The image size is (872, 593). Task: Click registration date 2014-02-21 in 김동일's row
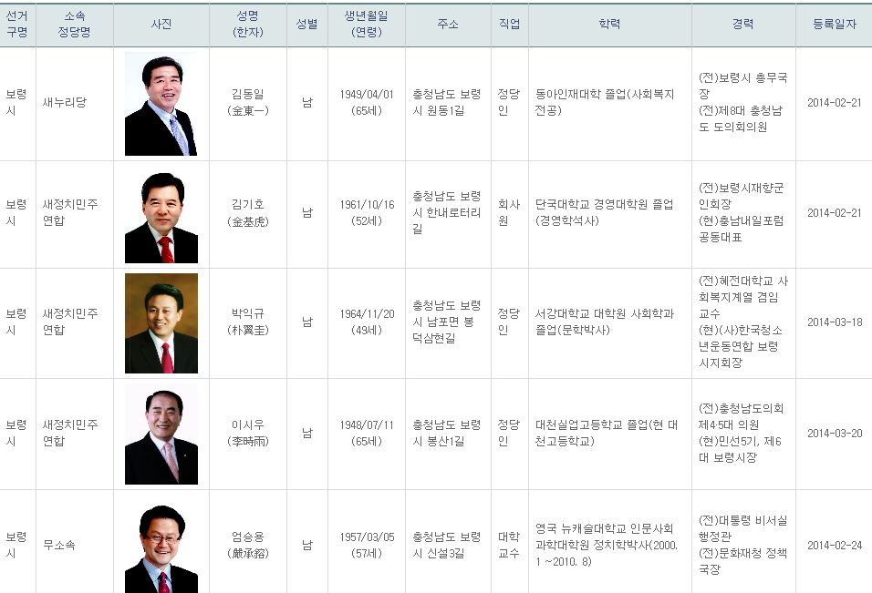[835, 103]
